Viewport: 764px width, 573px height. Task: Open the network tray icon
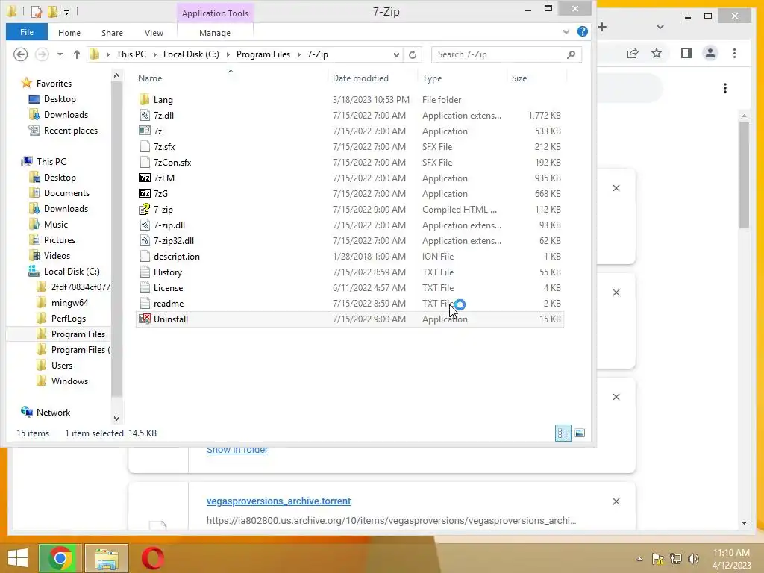tap(675, 559)
